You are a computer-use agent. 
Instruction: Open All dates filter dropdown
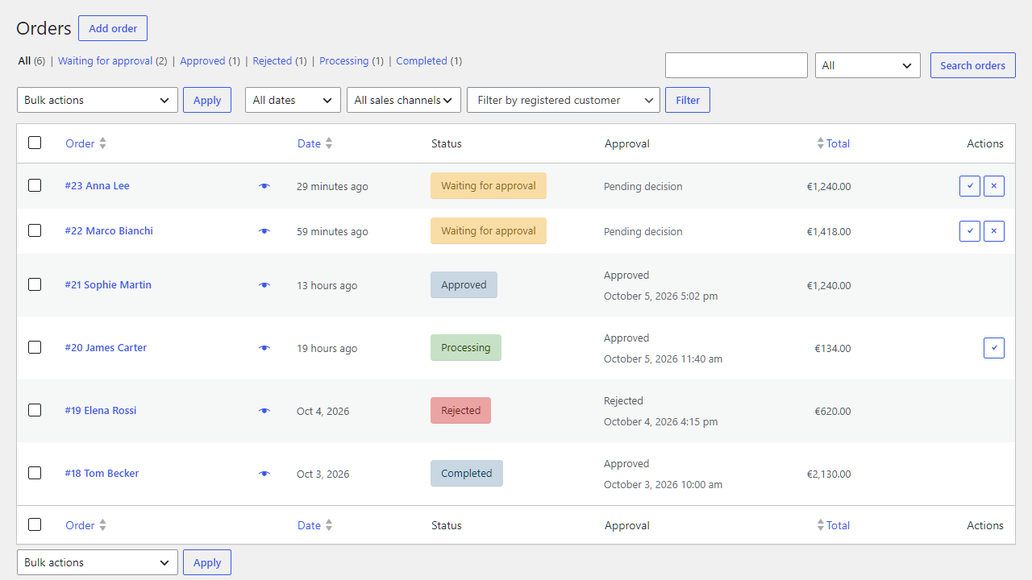point(293,100)
